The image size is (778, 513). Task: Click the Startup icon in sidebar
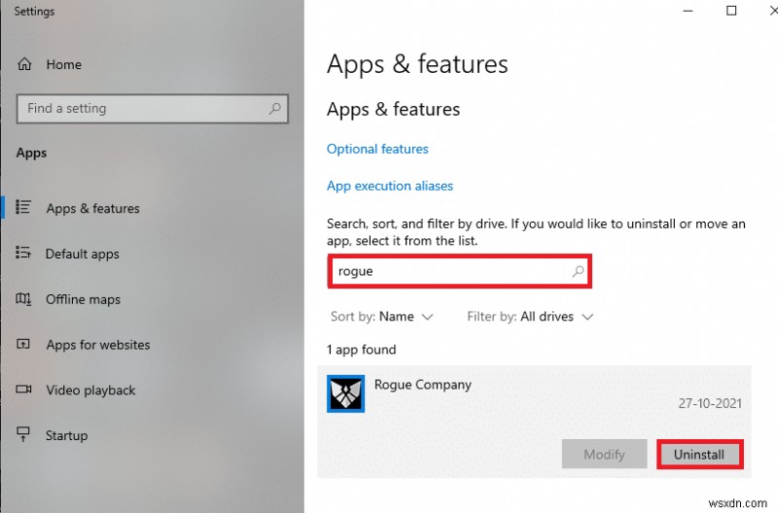pos(24,436)
